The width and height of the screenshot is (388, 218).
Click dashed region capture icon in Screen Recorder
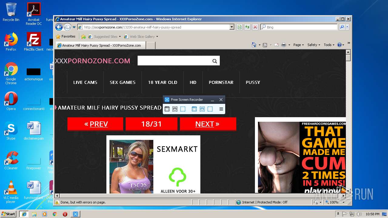pyautogui.click(x=183, y=109)
